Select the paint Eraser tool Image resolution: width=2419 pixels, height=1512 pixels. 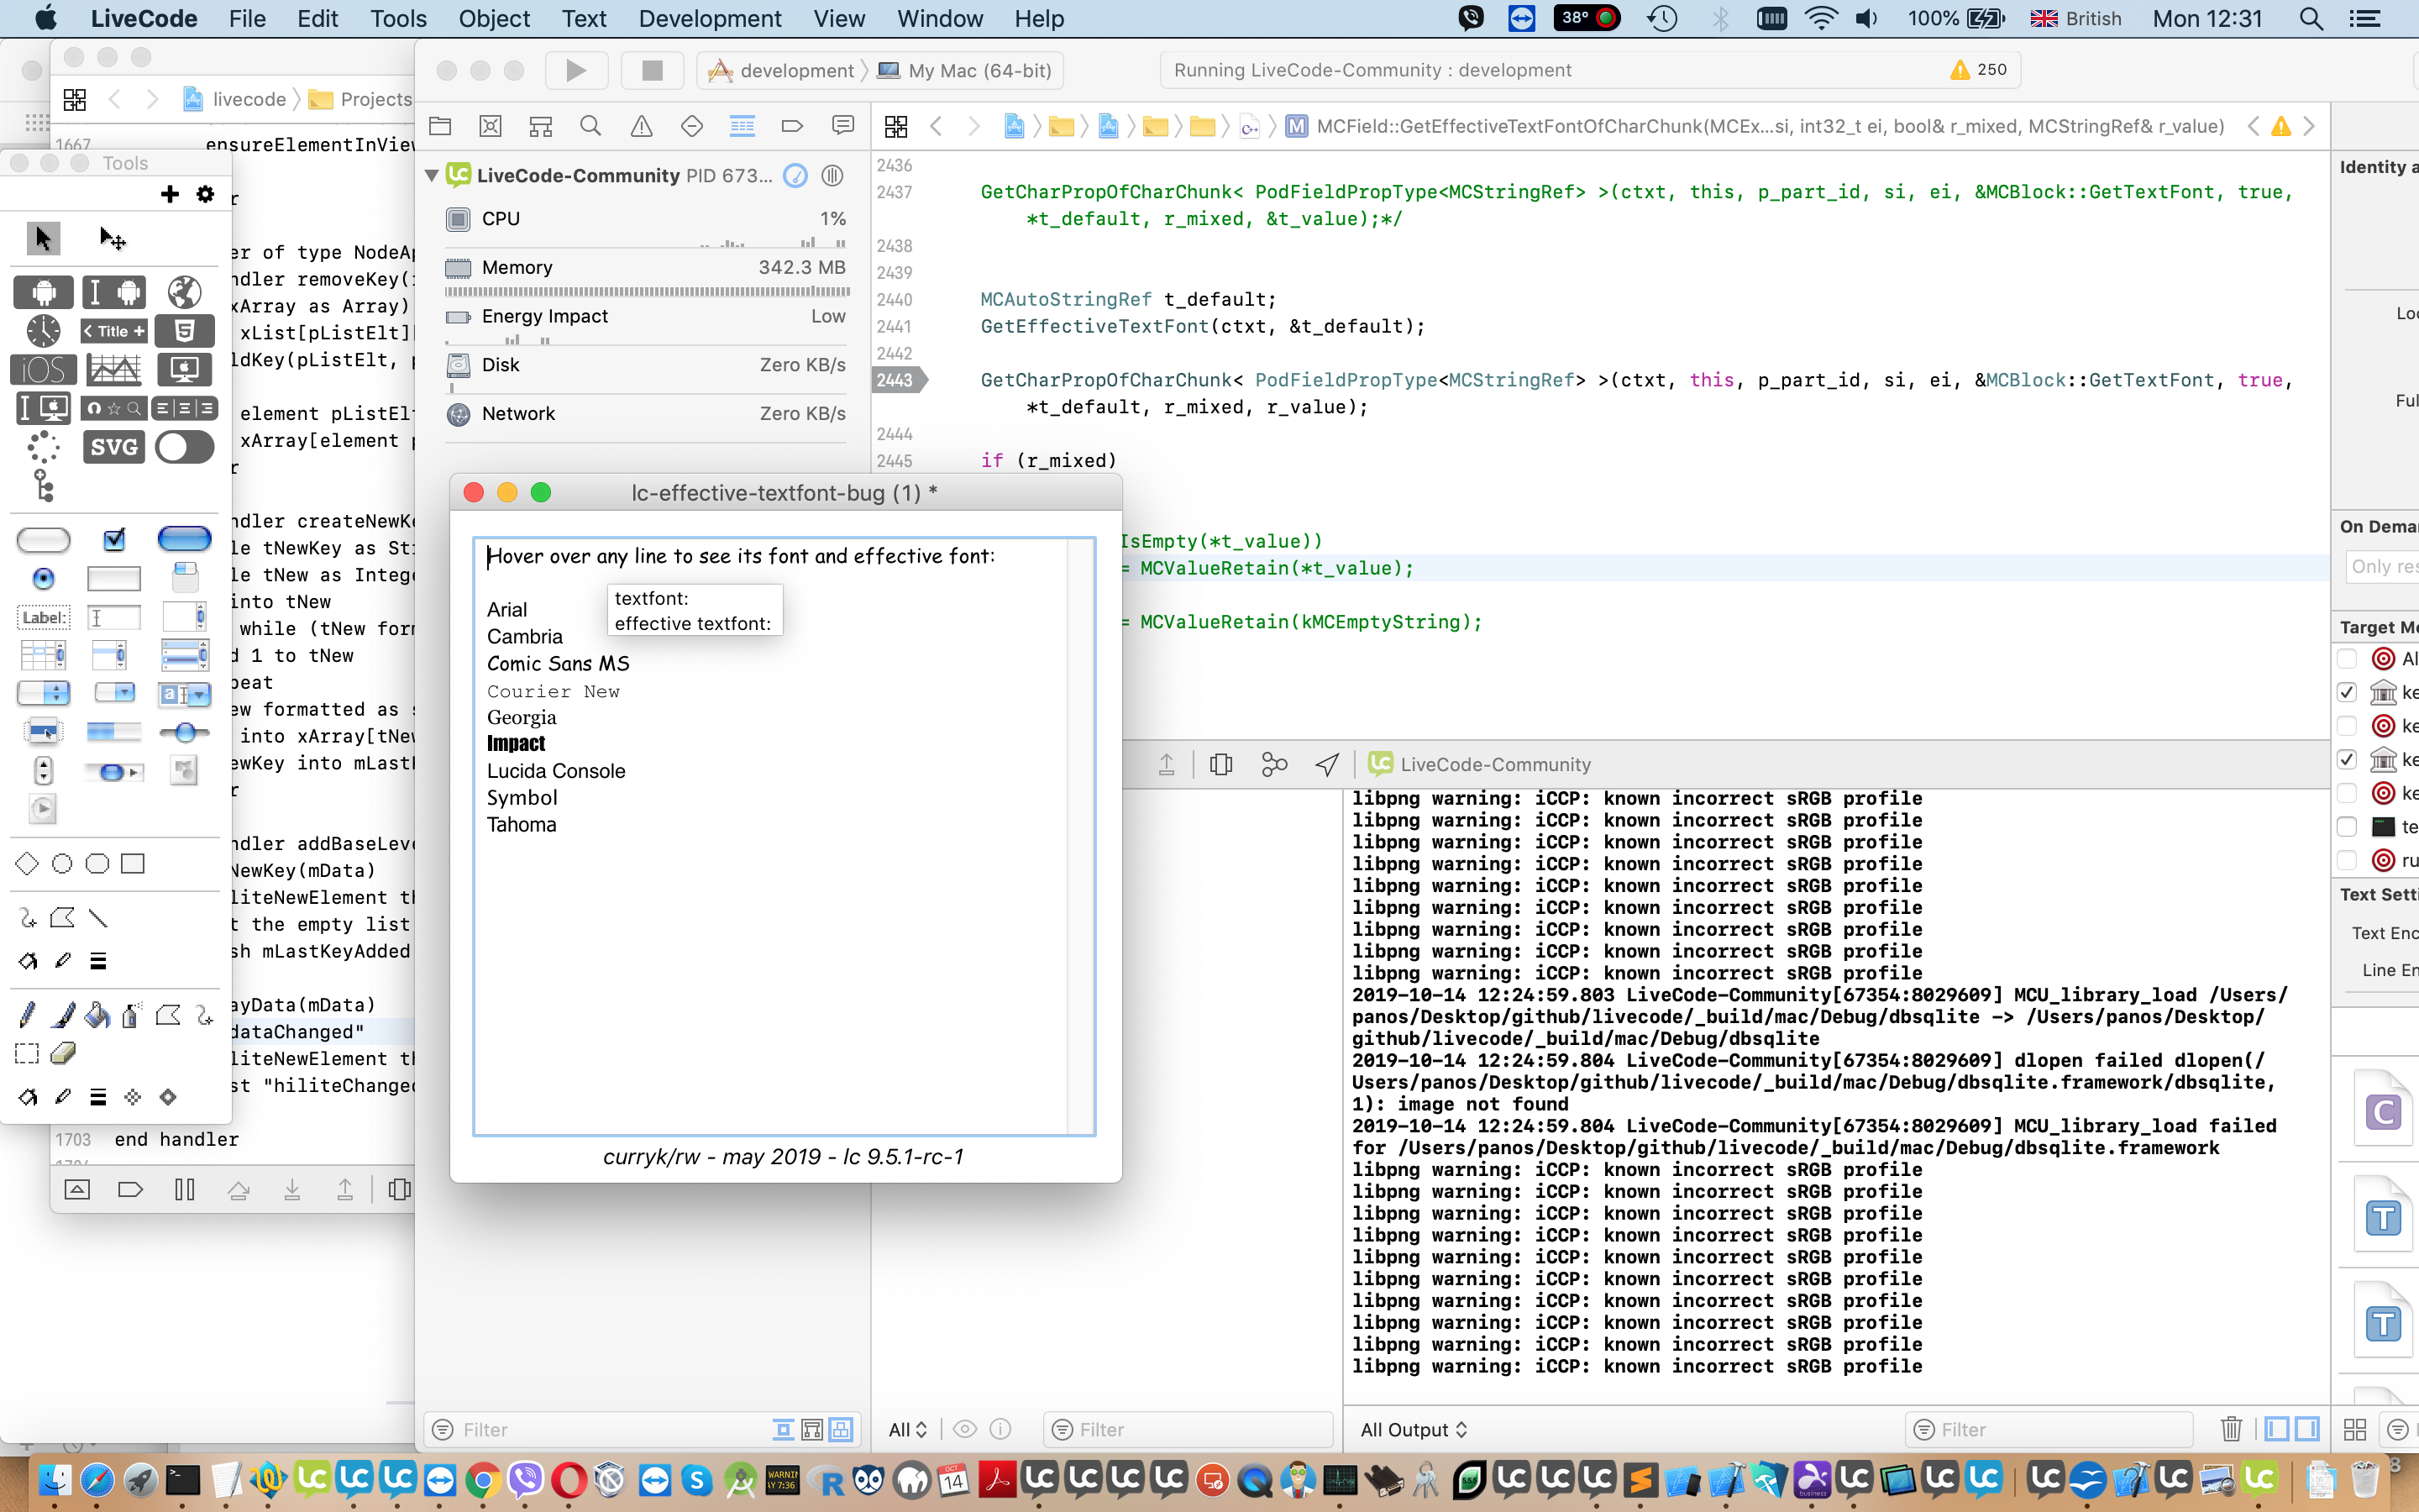62,1053
